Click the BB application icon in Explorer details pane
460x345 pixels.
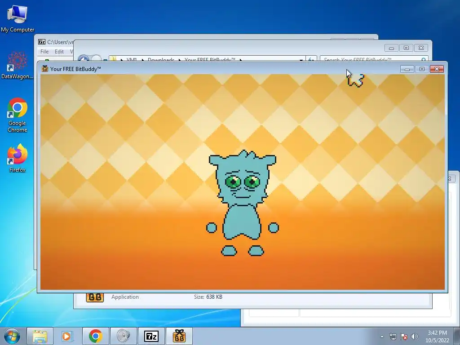click(x=95, y=297)
